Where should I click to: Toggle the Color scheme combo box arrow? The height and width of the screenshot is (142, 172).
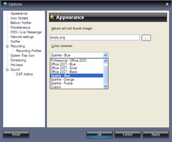click(106, 55)
